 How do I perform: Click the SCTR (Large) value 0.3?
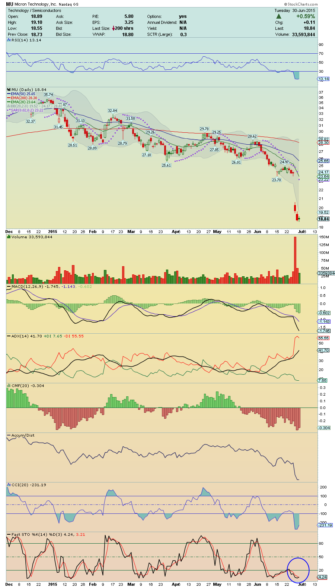tap(184, 34)
